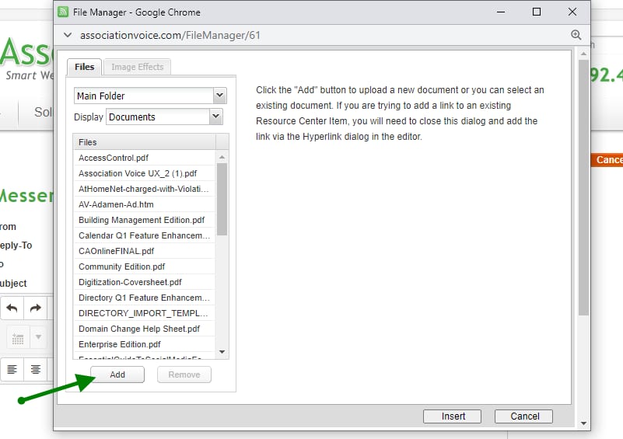Click the file list scrollbar thumb
The height and width of the screenshot is (439, 623).
click(222, 199)
